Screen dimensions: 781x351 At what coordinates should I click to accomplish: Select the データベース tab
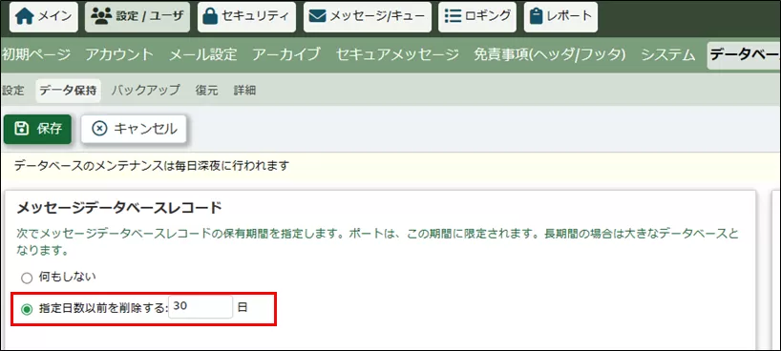pos(744,55)
